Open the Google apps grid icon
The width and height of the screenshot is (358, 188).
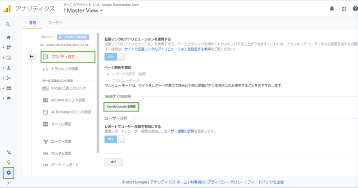pos(344,9)
